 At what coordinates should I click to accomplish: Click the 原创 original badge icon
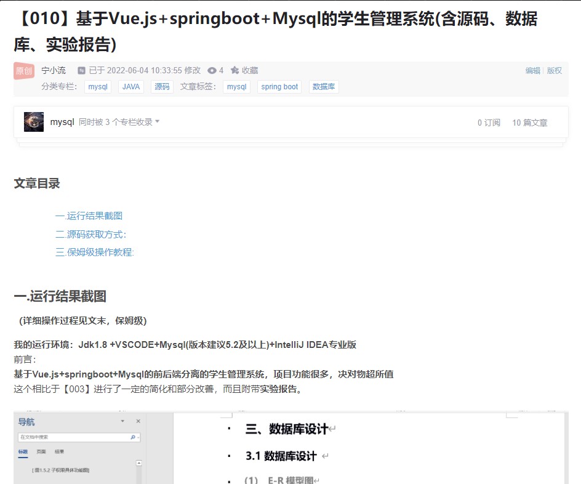click(x=24, y=71)
